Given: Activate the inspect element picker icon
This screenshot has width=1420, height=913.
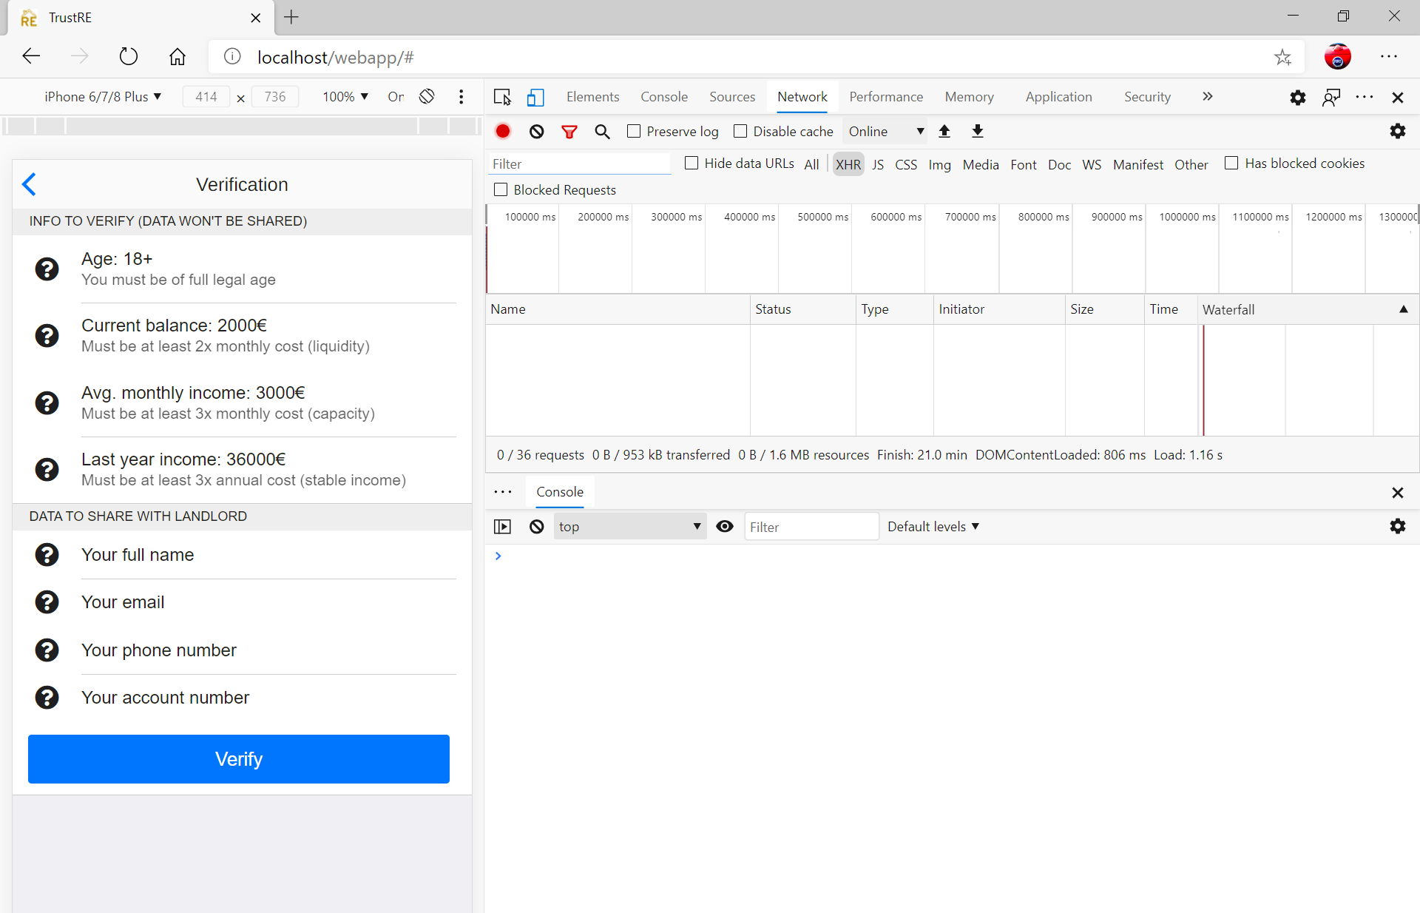Looking at the screenshot, I should (502, 97).
